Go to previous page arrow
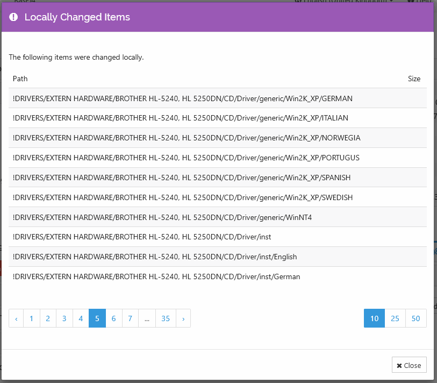The width and height of the screenshot is (437, 383). point(16,318)
